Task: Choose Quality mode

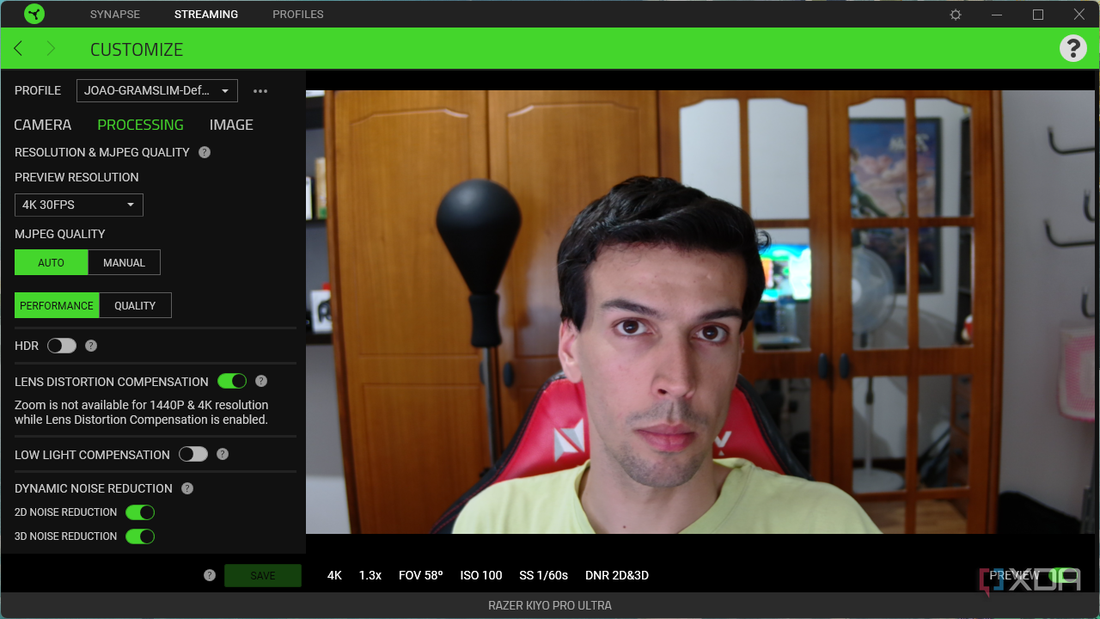Action: click(136, 305)
